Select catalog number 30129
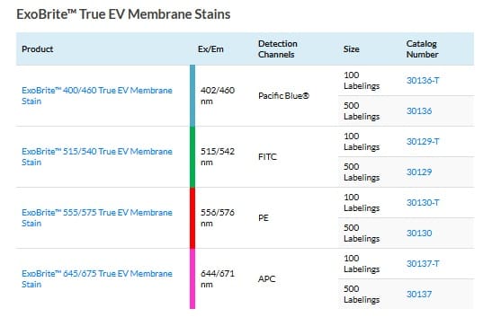Viewport: 483px width, 326px height. tap(419, 172)
